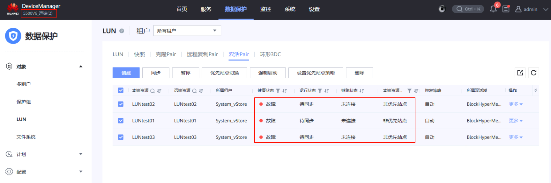Image resolution: width=551 pixels, height=183 pixels.
Task: Uncheck the LUNtest02 row checkbox
Action: [121, 104]
